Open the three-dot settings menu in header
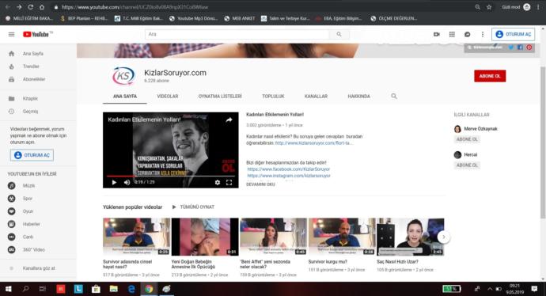This screenshot has width=546, height=296. tap(483, 34)
